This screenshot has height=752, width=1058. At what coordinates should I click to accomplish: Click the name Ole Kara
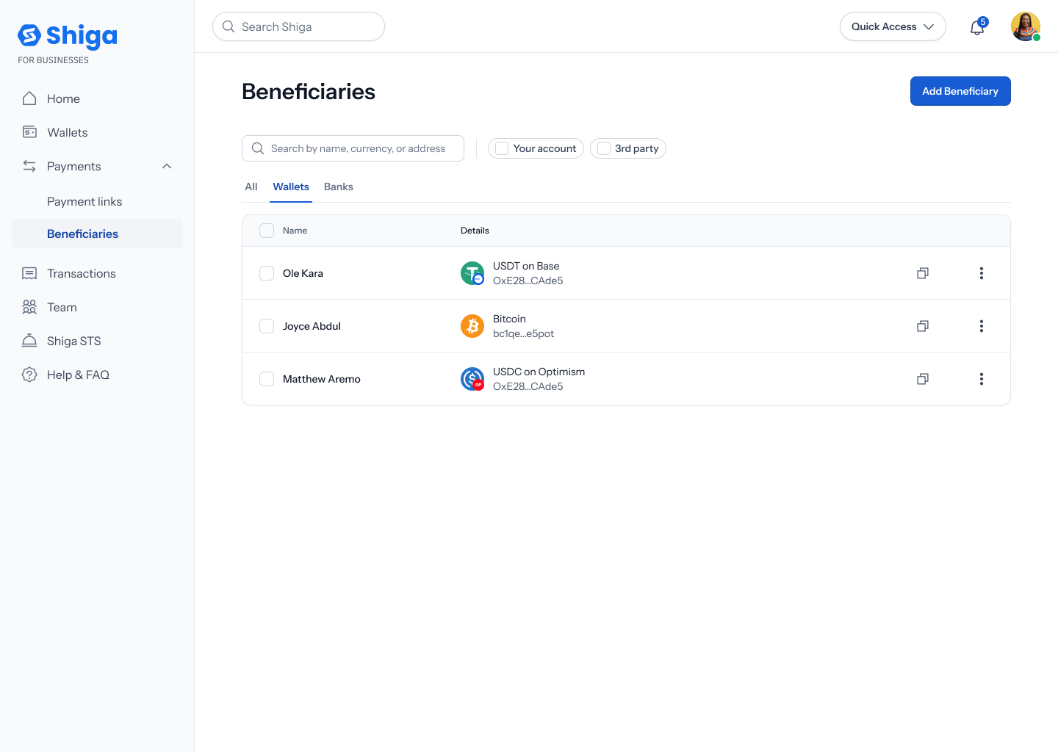(303, 273)
